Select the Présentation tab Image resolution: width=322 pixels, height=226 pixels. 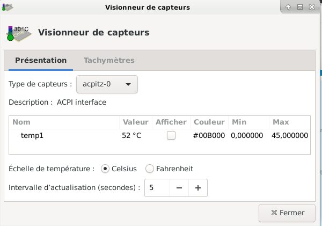(x=41, y=61)
